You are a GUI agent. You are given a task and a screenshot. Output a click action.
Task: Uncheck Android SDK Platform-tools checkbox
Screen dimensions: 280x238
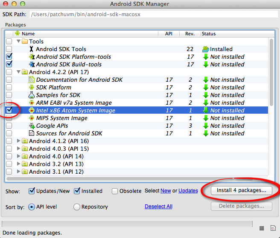coord(9,57)
